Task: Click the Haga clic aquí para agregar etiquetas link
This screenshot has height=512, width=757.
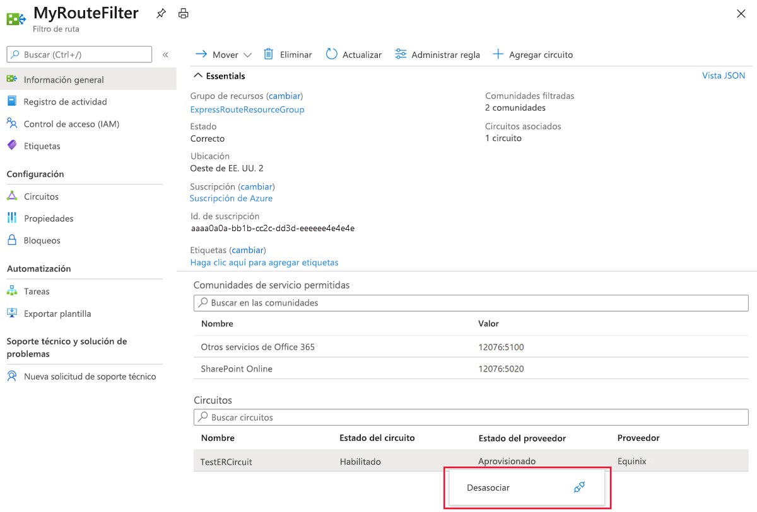Action: coord(264,263)
